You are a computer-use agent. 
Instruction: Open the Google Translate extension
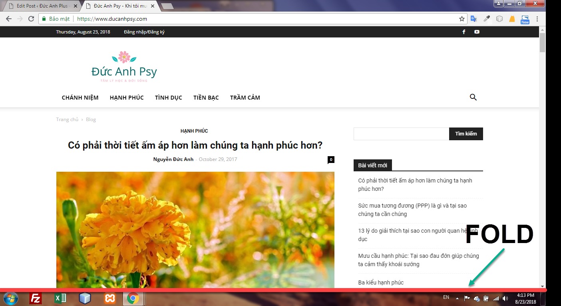(x=473, y=19)
